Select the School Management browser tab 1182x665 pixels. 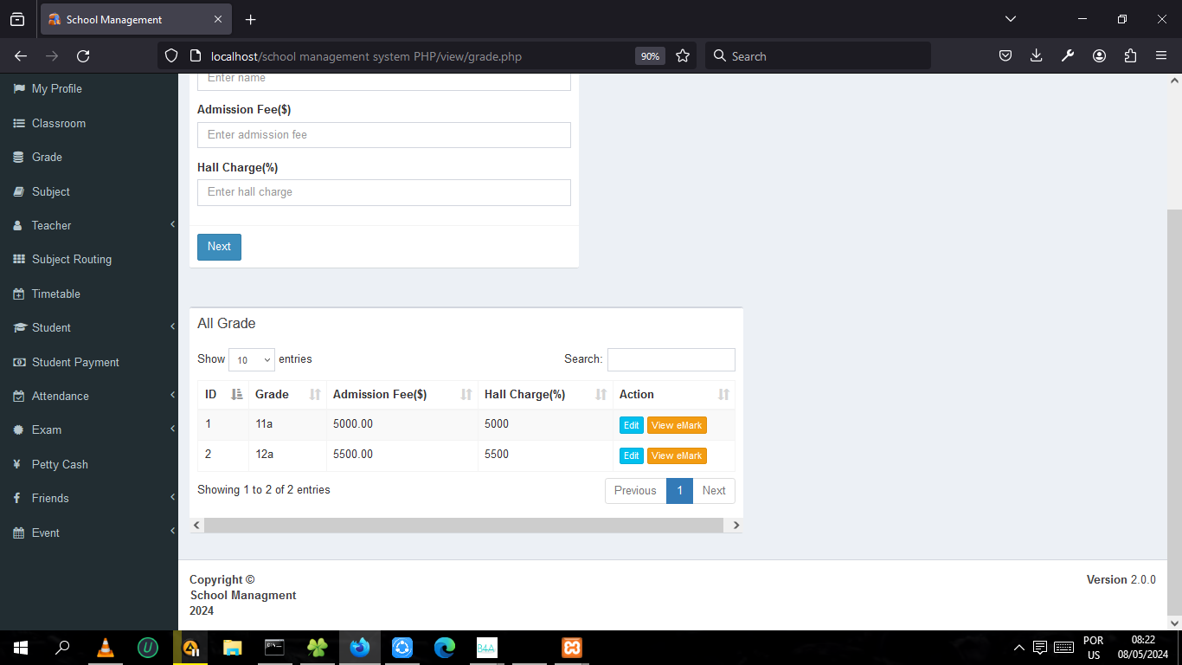click(x=136, y=19)
